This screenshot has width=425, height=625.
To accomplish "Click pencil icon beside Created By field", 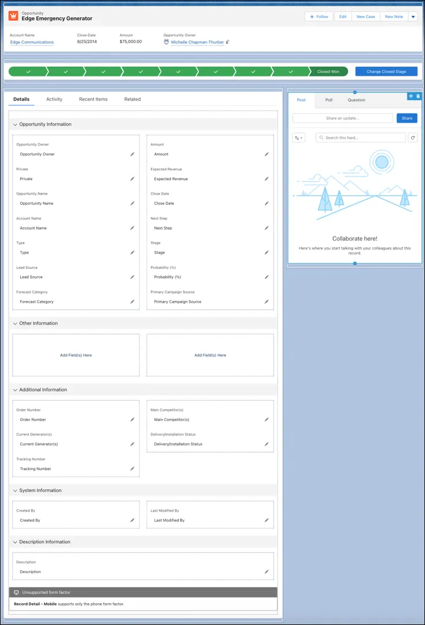I will pos(132,520).
